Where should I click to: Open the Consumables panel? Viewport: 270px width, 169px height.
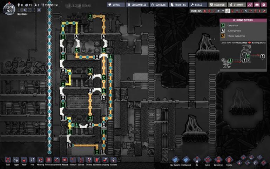pyautogui.click(x=137, y=5)
